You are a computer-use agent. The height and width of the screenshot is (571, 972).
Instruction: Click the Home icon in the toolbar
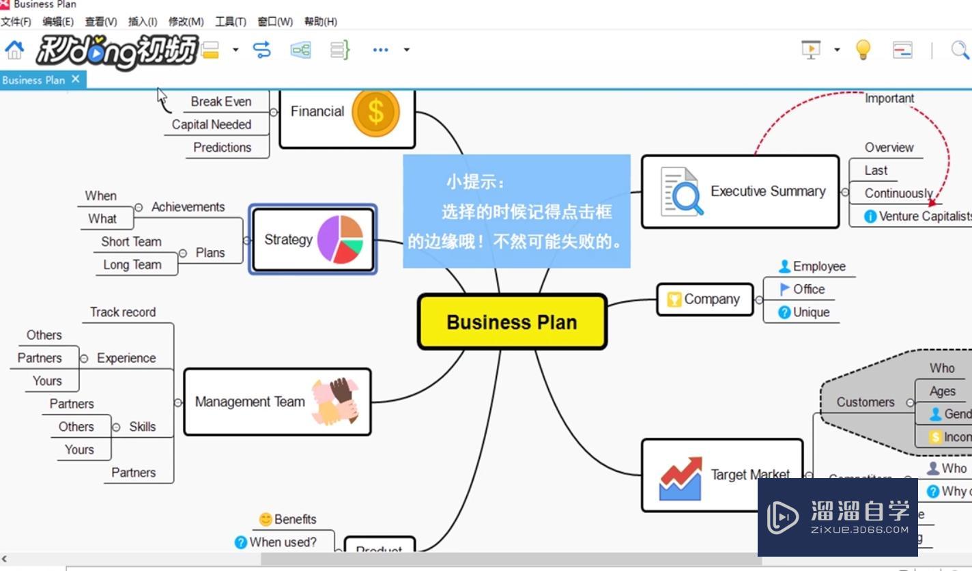point(14,49)
